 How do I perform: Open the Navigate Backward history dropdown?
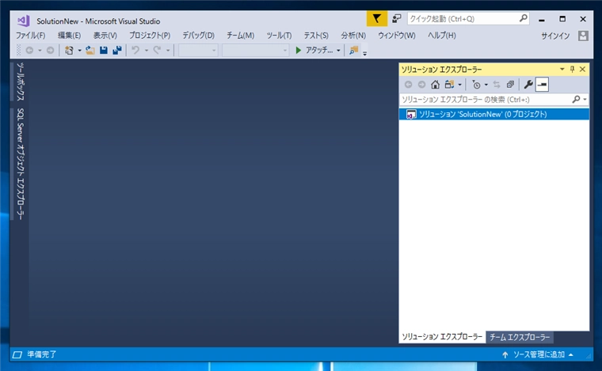pyautogui.click(x=40, y=50)
